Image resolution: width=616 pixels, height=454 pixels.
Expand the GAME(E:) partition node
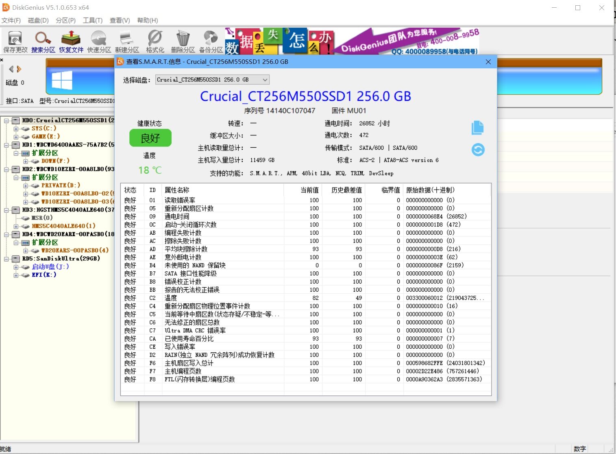[x=16, y=137]
